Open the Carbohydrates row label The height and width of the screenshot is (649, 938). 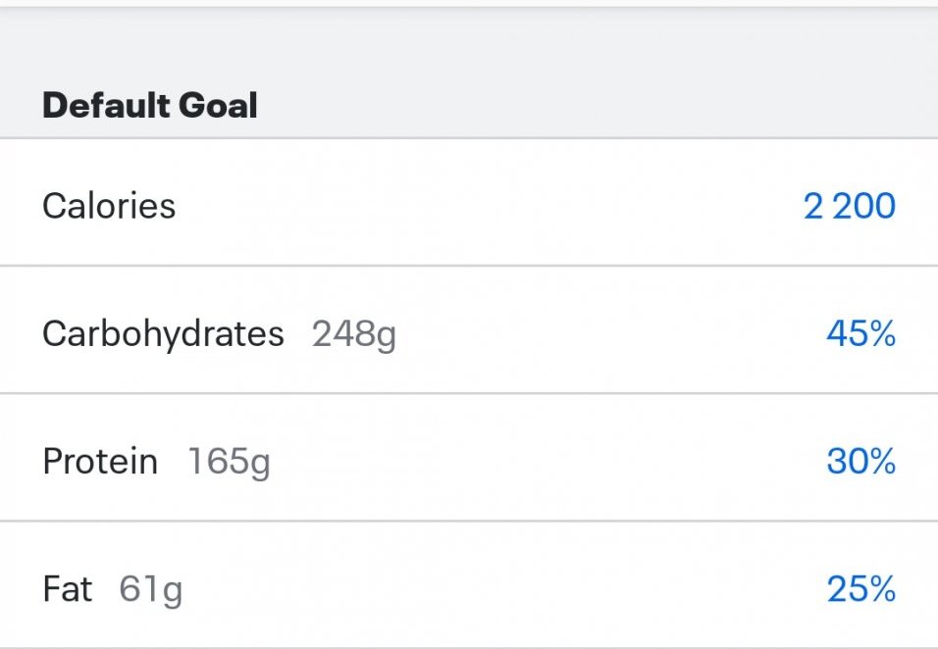(163, 334)
